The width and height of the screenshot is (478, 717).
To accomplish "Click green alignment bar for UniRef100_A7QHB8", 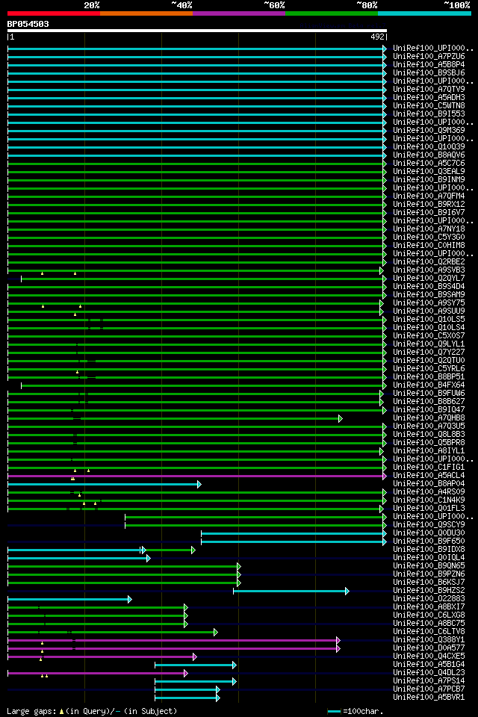I will coord(175,418).
